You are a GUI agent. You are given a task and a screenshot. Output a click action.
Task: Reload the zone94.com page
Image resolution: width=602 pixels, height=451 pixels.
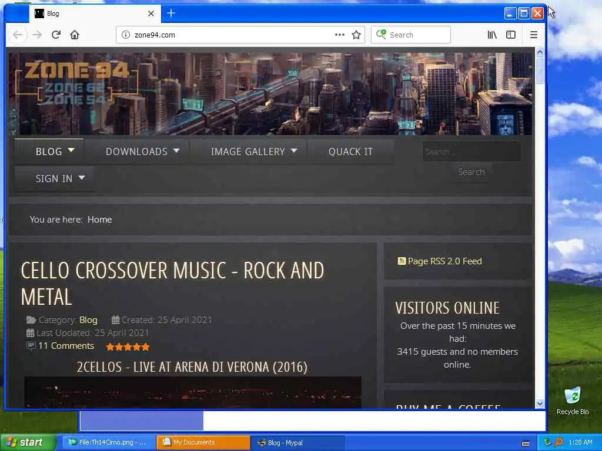tap(56, 35)
